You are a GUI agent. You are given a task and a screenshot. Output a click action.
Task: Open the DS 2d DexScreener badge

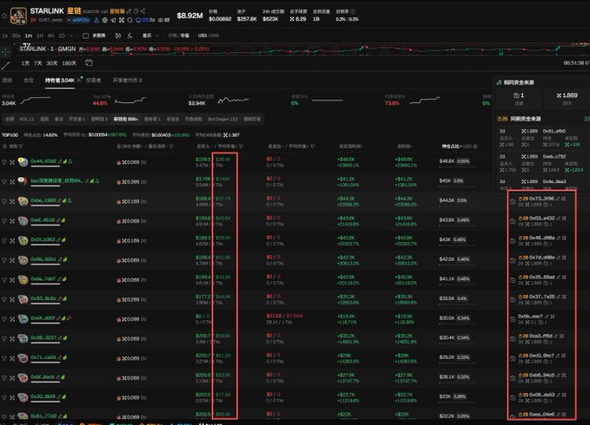coord(145,20)
